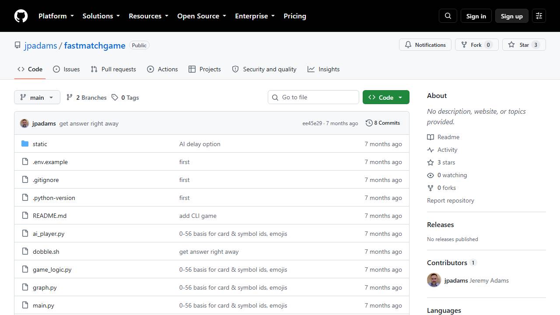Click the dobble.sh file icon
The height and width of the screenshot is (315, 560).
25,252
